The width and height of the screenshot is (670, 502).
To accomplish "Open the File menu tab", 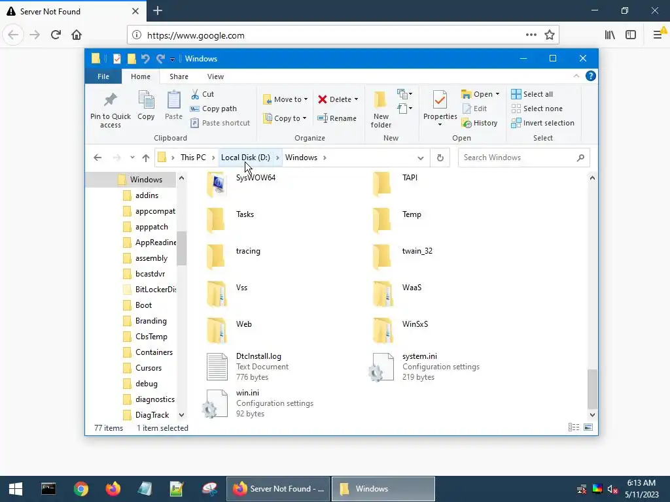I will pyautogui.click(x=103, y=76).
